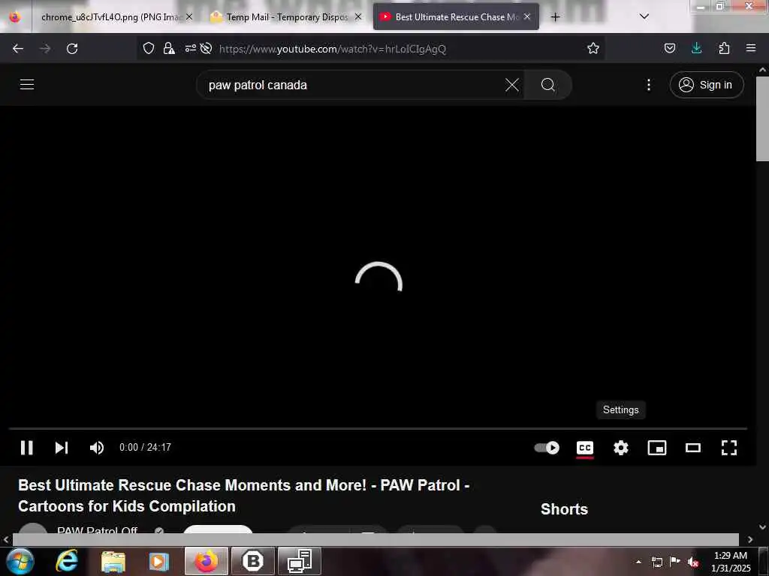Open video Settings gear
Image resolution: width=769 pixels, height=576 pixels.
621,447
